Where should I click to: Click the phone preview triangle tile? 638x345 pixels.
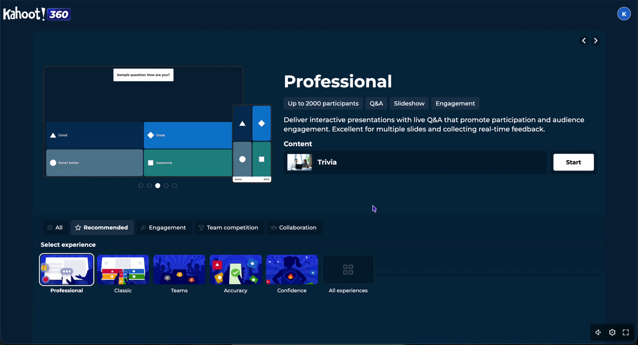tap(242, 123)
